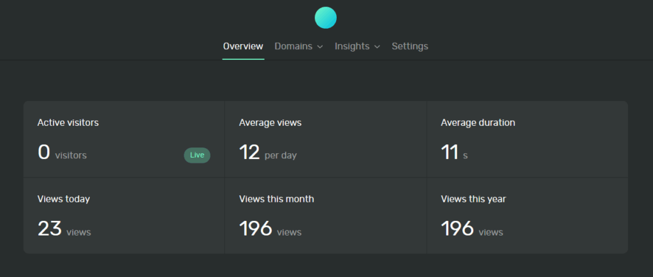Expand the chevron arrow beside Insights
This screenshot has width=653, height=277.
pyautogui.click(x=377, y=47)
